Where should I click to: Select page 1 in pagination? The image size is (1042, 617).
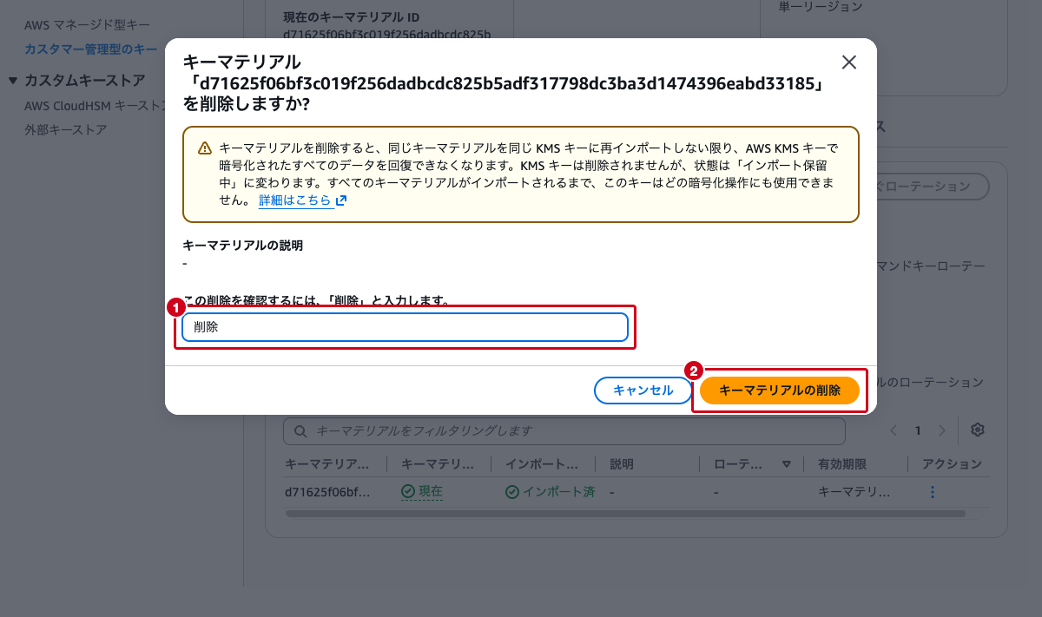918,430
